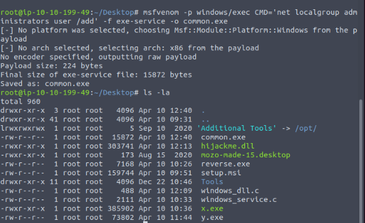Click the 'ls -la' command text

click(156, 93)
